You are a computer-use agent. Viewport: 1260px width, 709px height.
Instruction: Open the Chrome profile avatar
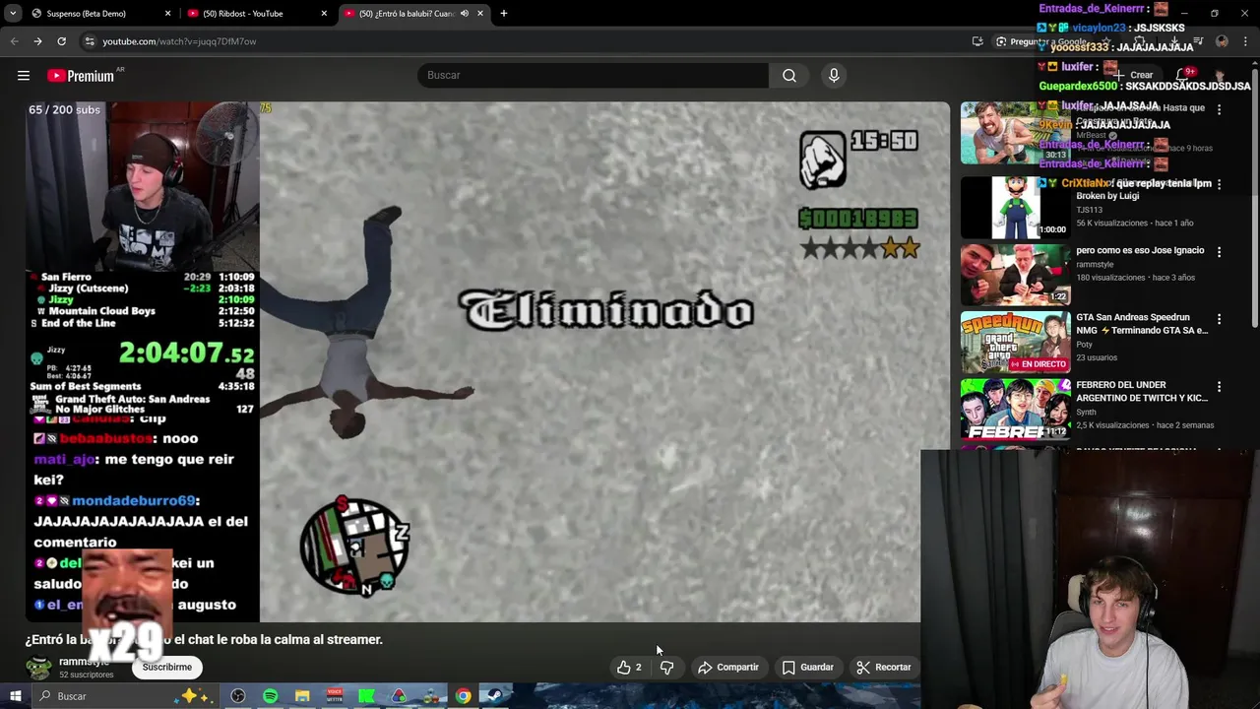[1222, 41]
